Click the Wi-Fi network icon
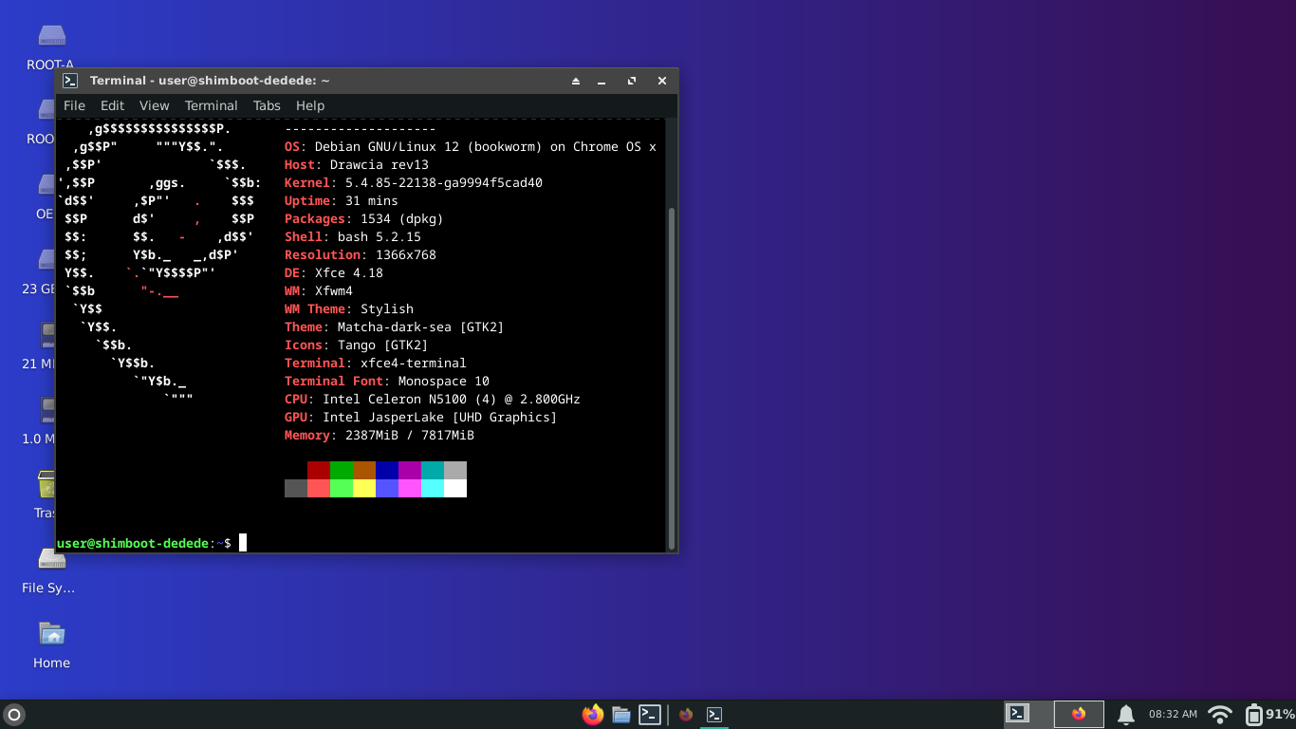Image resolution: width=1296 pixels, height=729 pixels. point(1220,715)
